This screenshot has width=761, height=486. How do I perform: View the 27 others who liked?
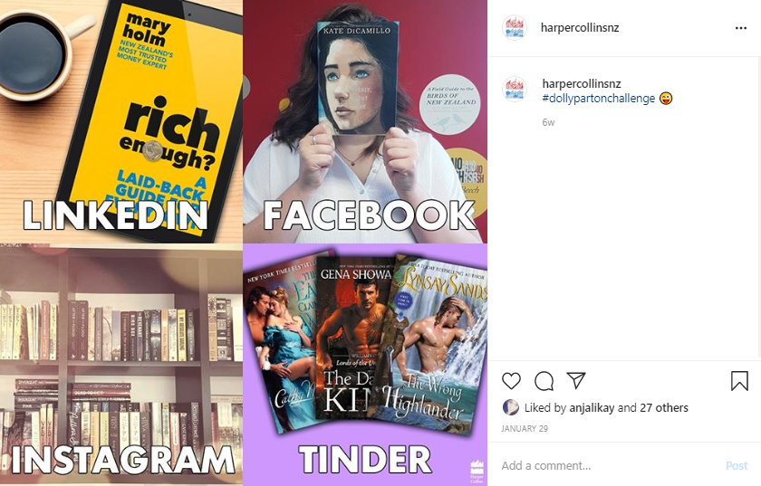[x=663, y=408]
